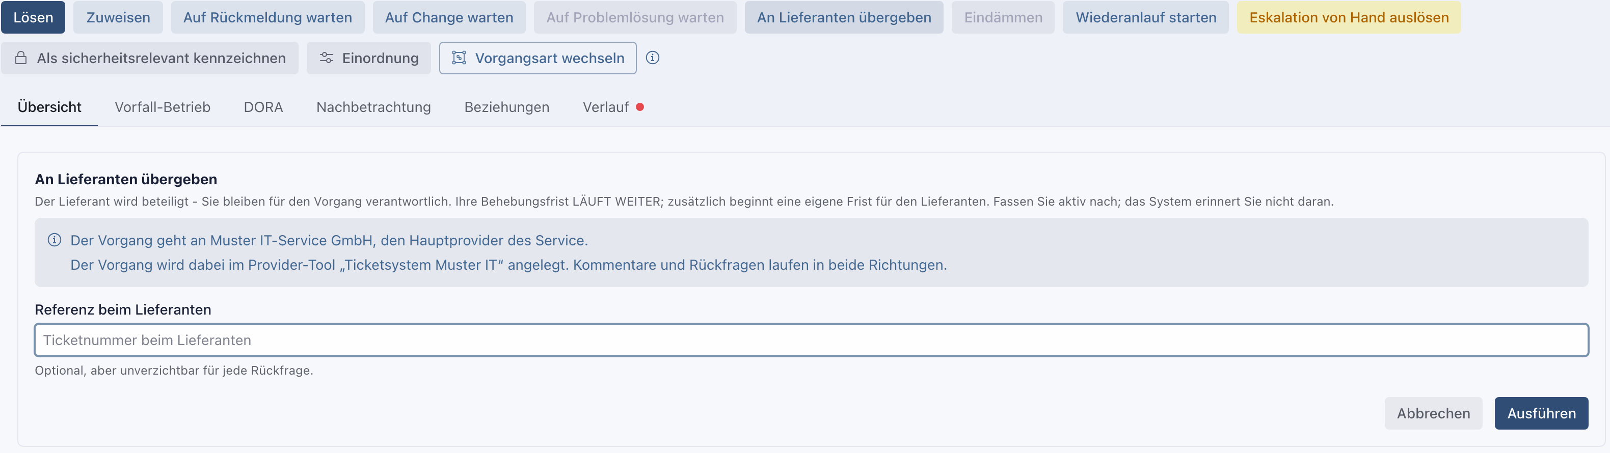Select the Übersicht tab
1610x453 pixels.
click(x=49, y=107)
